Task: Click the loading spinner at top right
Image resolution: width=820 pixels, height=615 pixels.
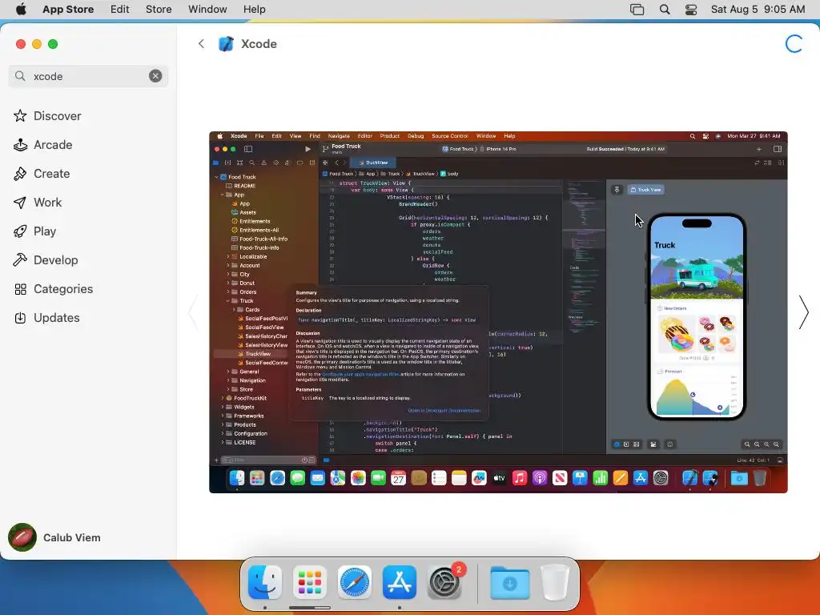Action: pos(794,44)
